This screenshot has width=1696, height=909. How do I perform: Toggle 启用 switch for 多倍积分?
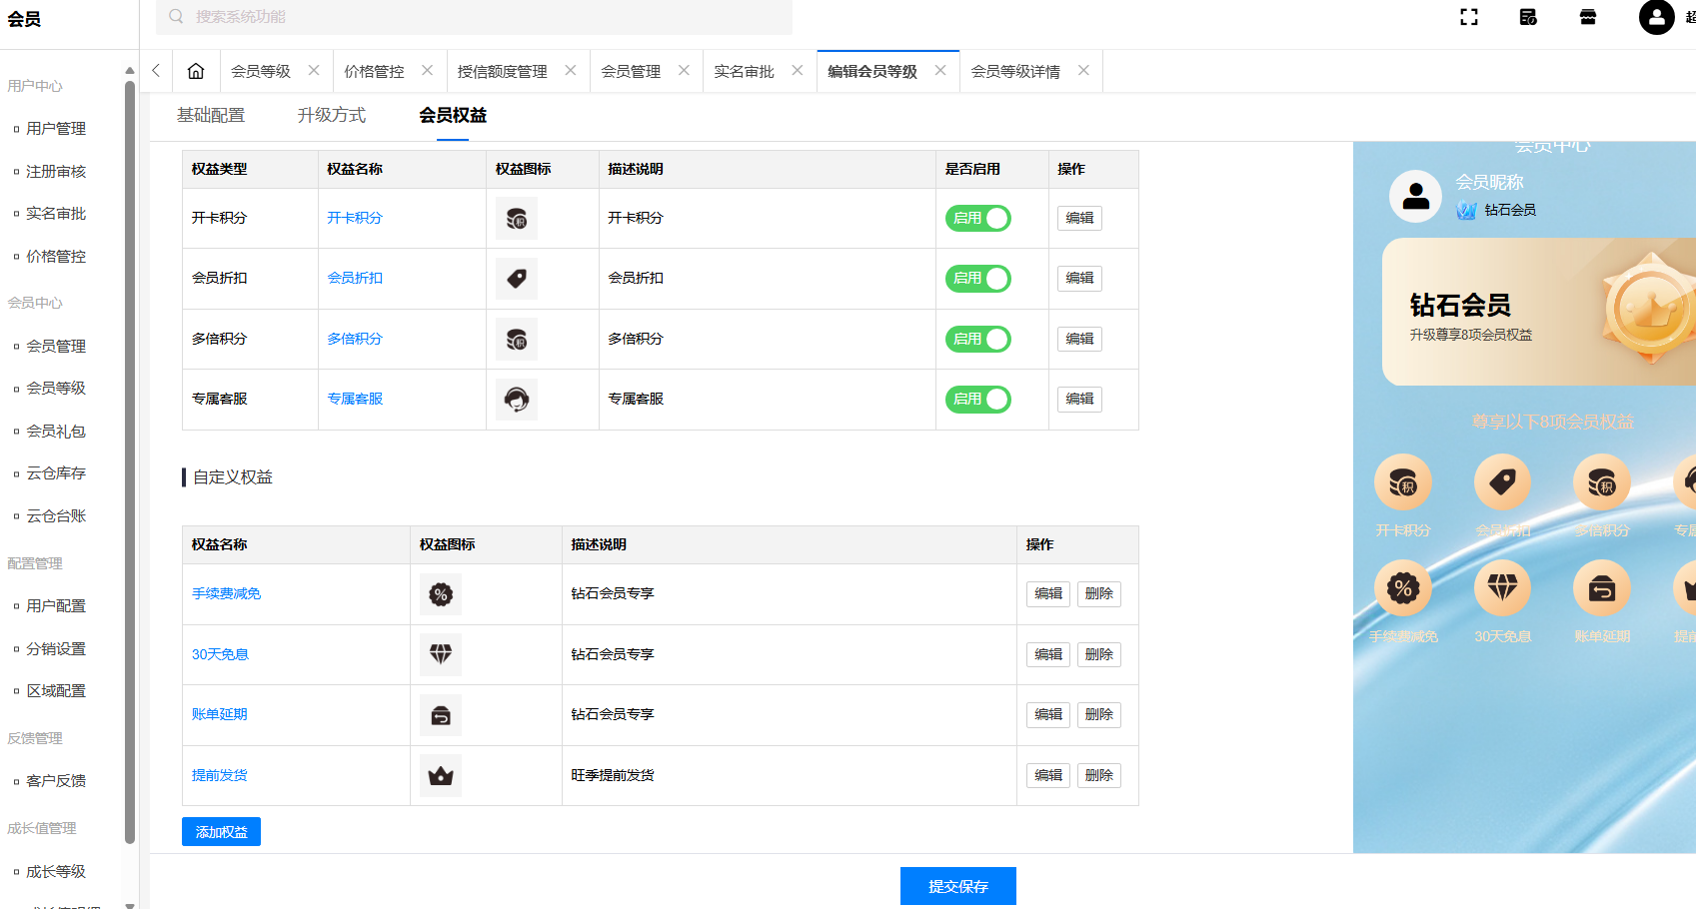[978, 339]
